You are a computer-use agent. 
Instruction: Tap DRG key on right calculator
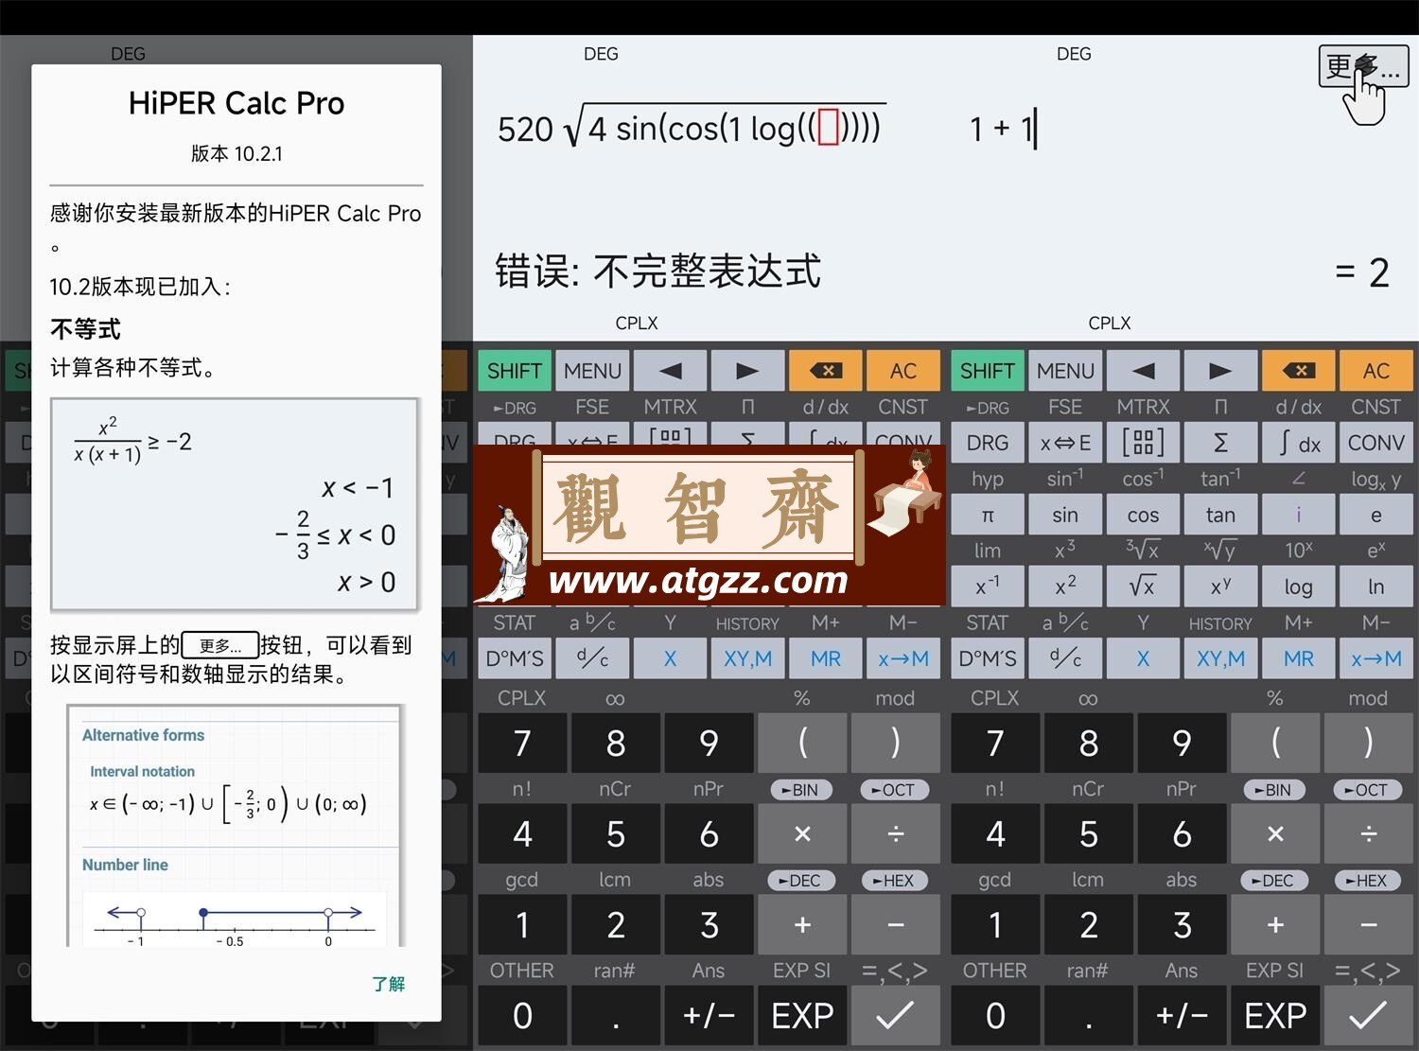[987, 443]
